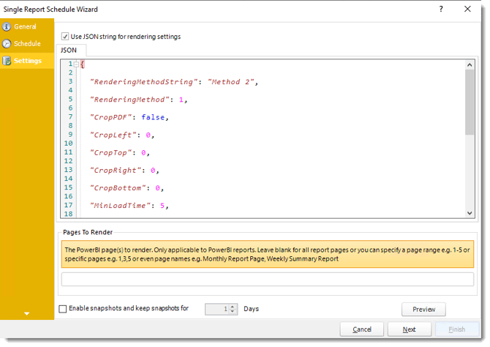The height and width of the screenshot is (347, 490).
Task: Click the "CropPDF" key text
Action: click(x=111, y=117)
